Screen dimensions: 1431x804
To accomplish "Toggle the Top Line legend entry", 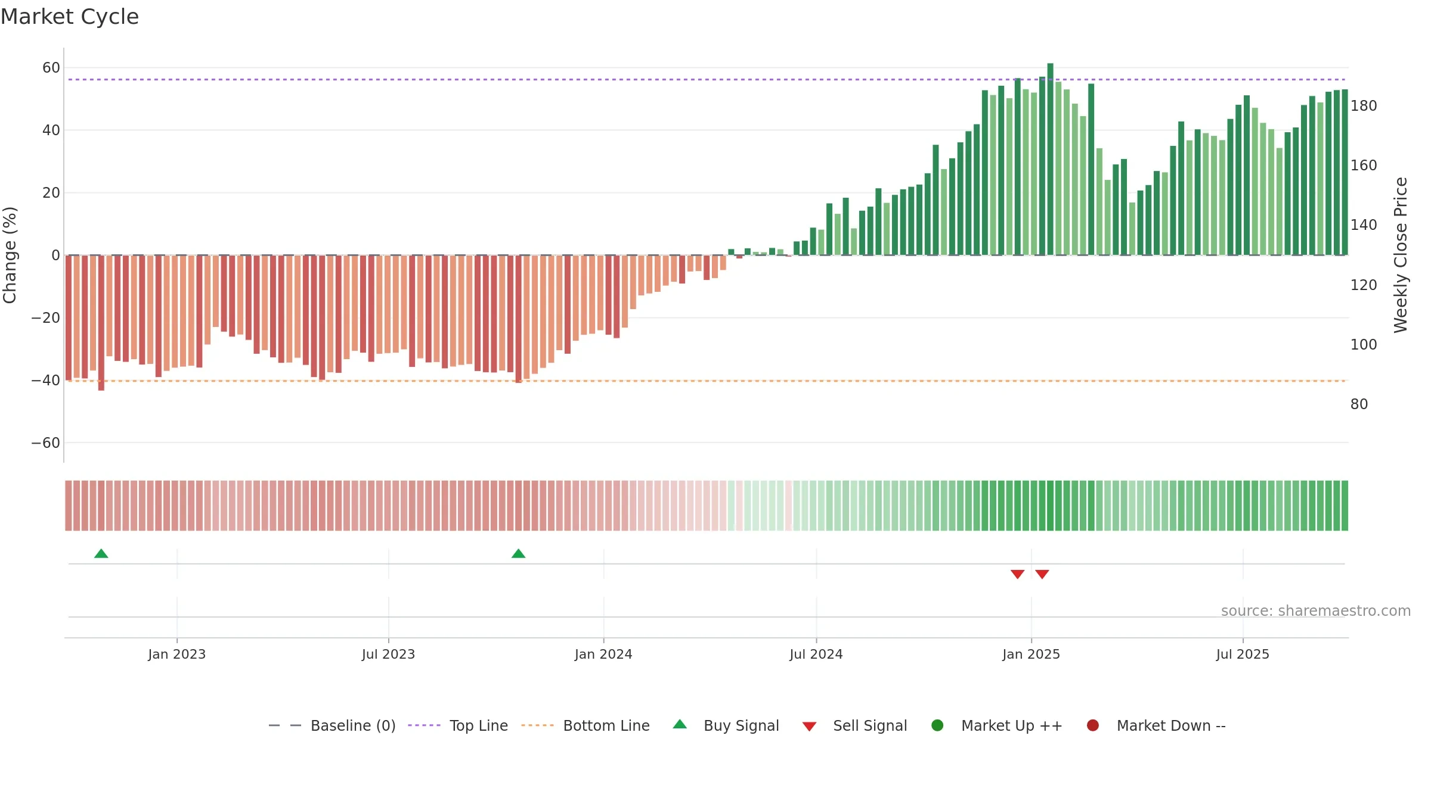I will pos(458,725).
